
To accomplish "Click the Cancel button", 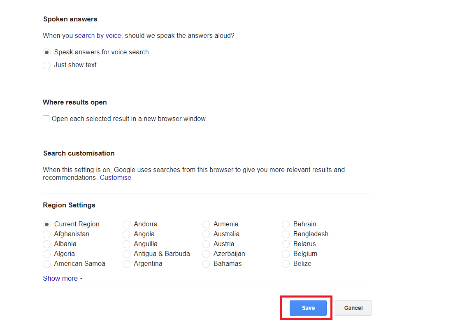I will click(353, 308).
